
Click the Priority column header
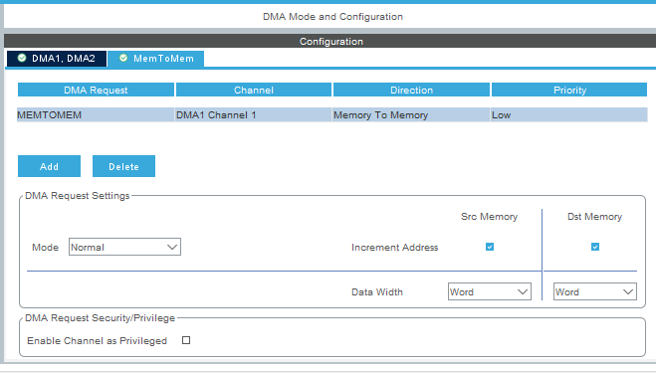[x=569, y=90]
